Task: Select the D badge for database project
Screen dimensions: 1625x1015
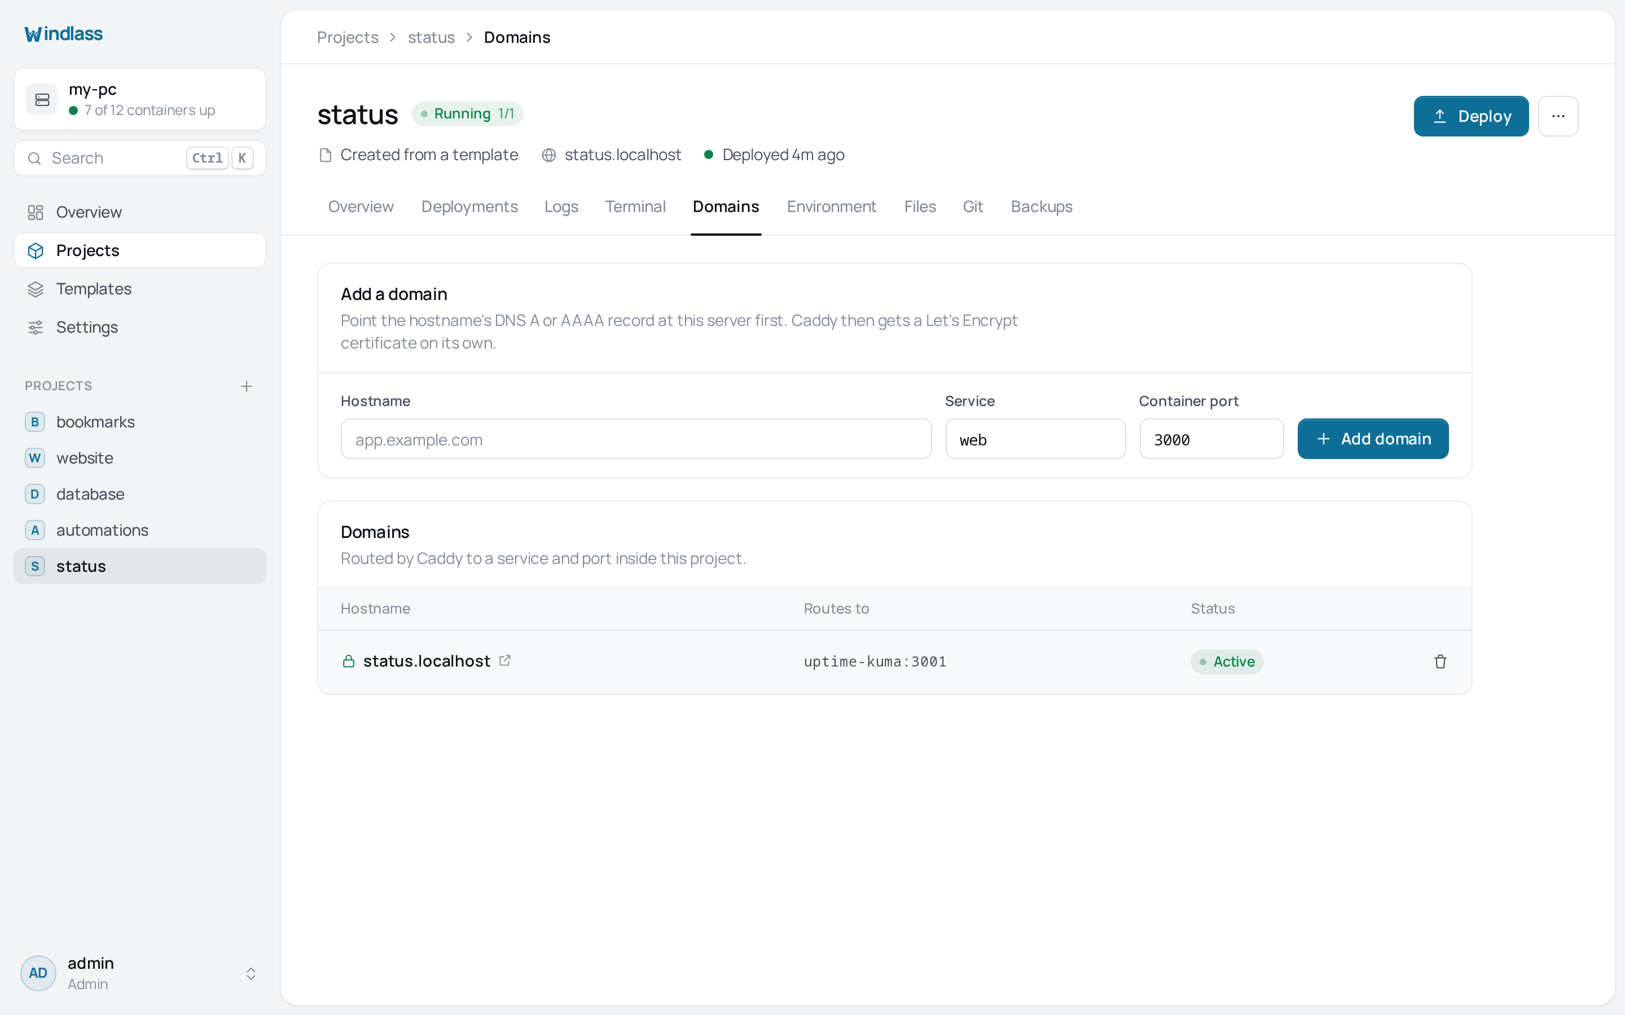Action: pyautogui.click(x=35, y=494)
